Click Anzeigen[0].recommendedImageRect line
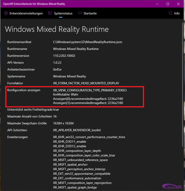The width and height of the screenshot is (185, 191). (x=88, y=99)
